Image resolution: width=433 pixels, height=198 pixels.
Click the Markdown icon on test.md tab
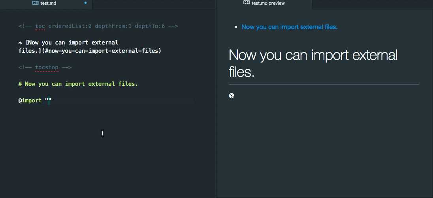point(35,3)
